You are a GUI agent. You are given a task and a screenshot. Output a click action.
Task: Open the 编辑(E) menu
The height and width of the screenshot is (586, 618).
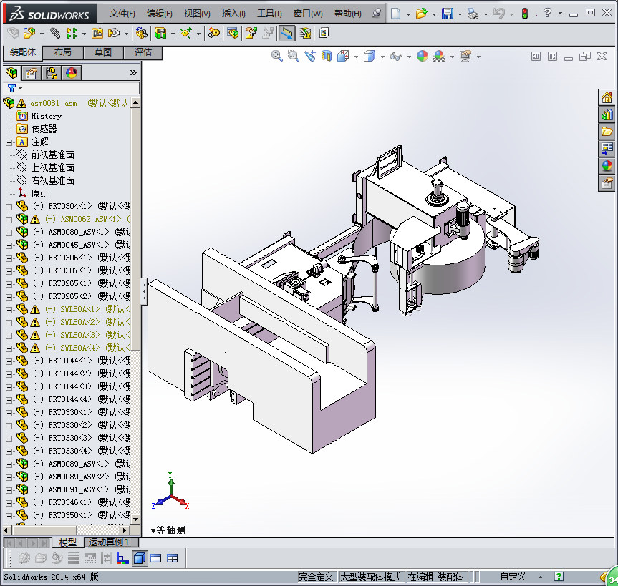click(x=159, y=14)
